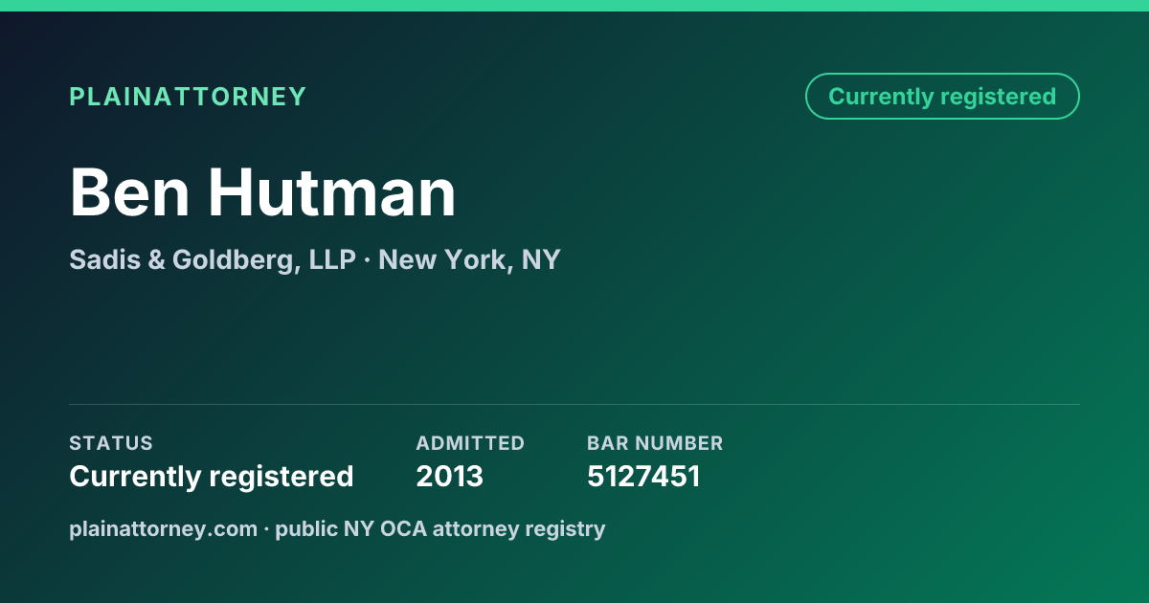Click the admission year 2013
Screen dimensions: 1149x603
point(450,477)
